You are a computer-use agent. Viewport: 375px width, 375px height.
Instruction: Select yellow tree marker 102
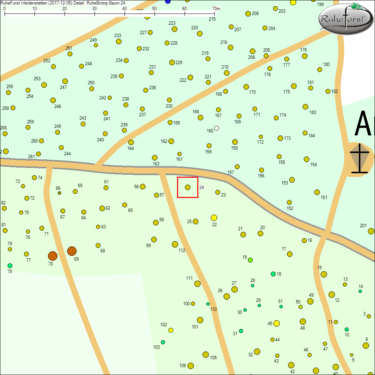171,330
